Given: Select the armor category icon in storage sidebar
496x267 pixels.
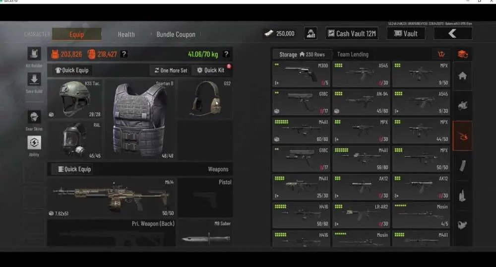Looking at the screenshot, I should pos(462,105).
